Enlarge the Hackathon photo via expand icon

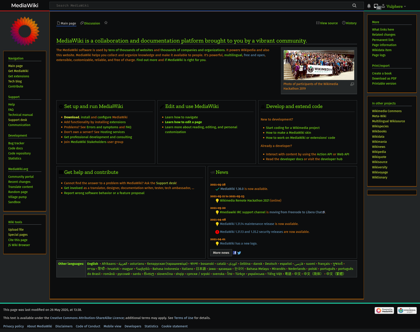352,84
